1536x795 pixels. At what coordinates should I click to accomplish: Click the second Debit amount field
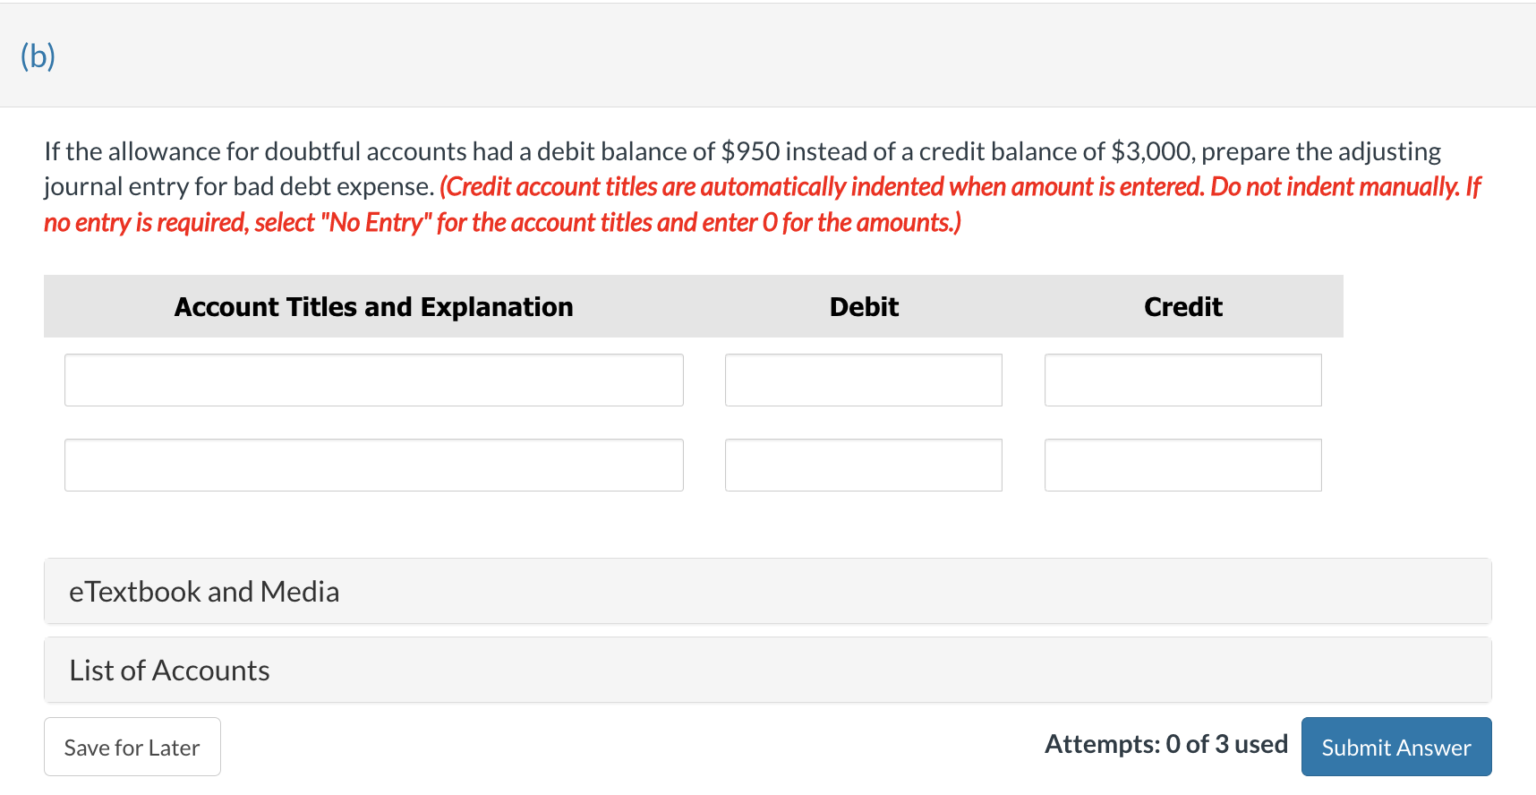pos(863,465)
